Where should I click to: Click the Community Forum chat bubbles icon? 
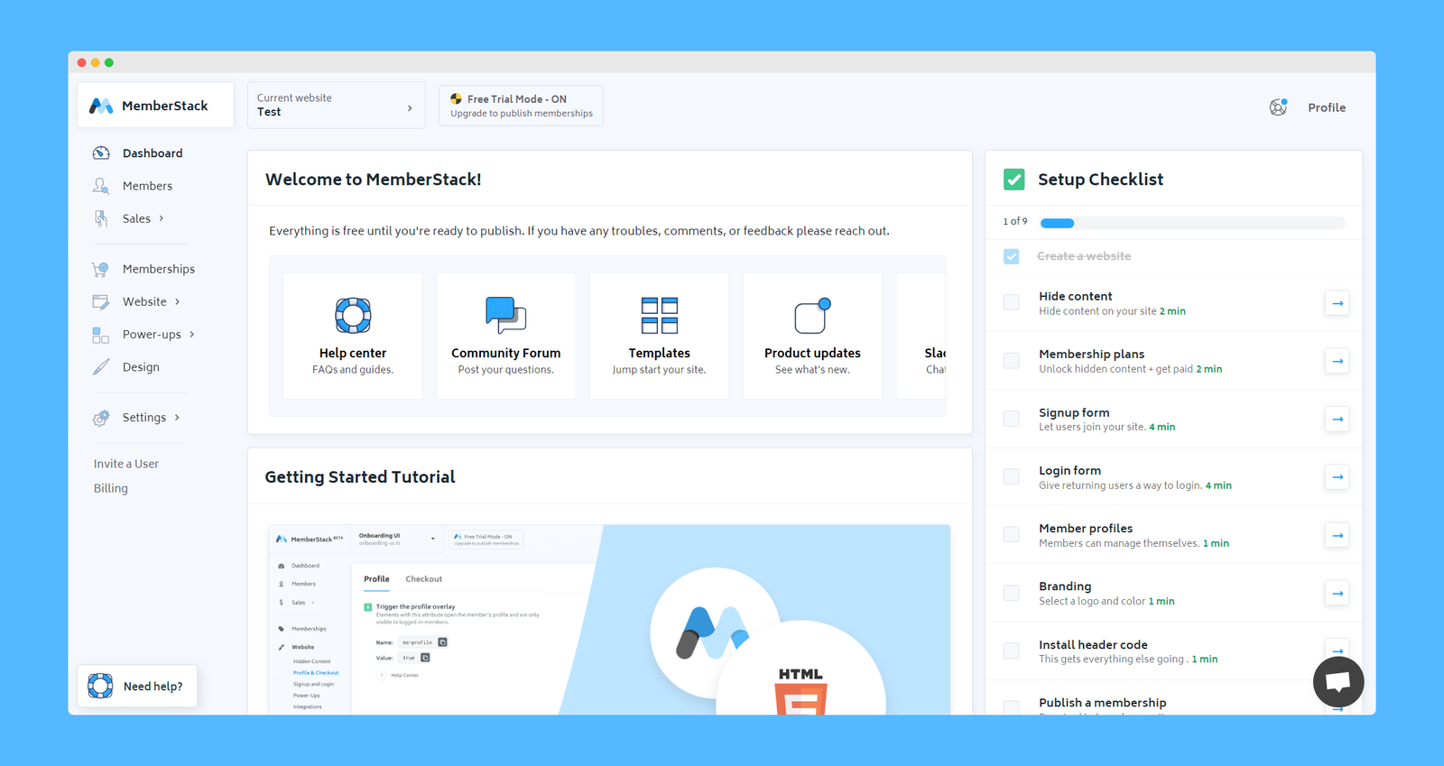click(505, 315)
